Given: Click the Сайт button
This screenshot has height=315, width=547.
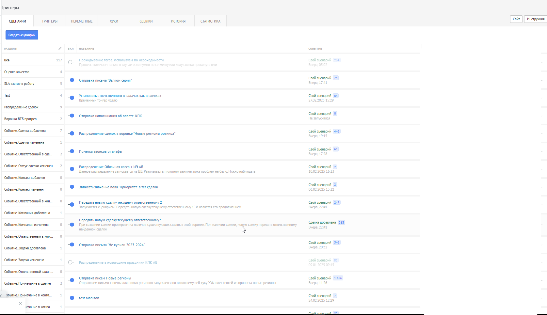Looking at the screenshot, I should click(x=516, y=19).
